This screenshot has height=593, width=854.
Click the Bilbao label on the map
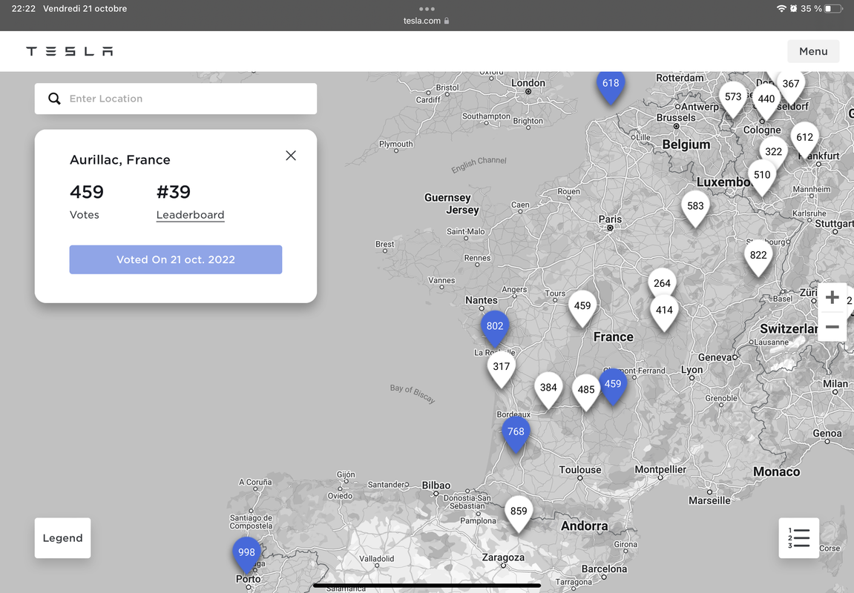pyautogui.click(x=436, y=485)
